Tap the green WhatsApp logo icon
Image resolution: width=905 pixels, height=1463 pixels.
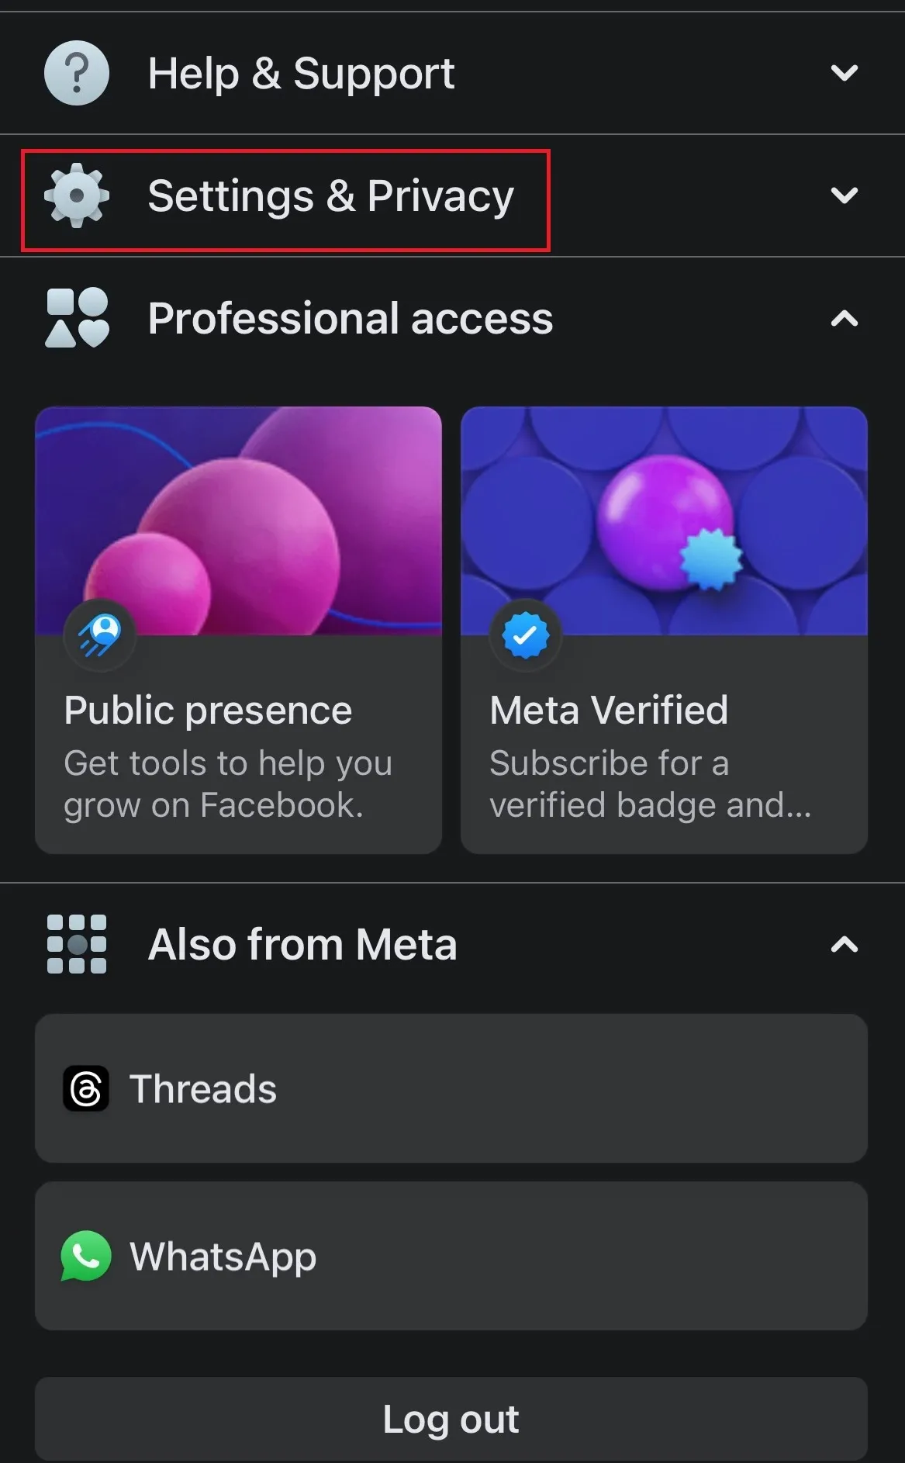click(85, 1256)
